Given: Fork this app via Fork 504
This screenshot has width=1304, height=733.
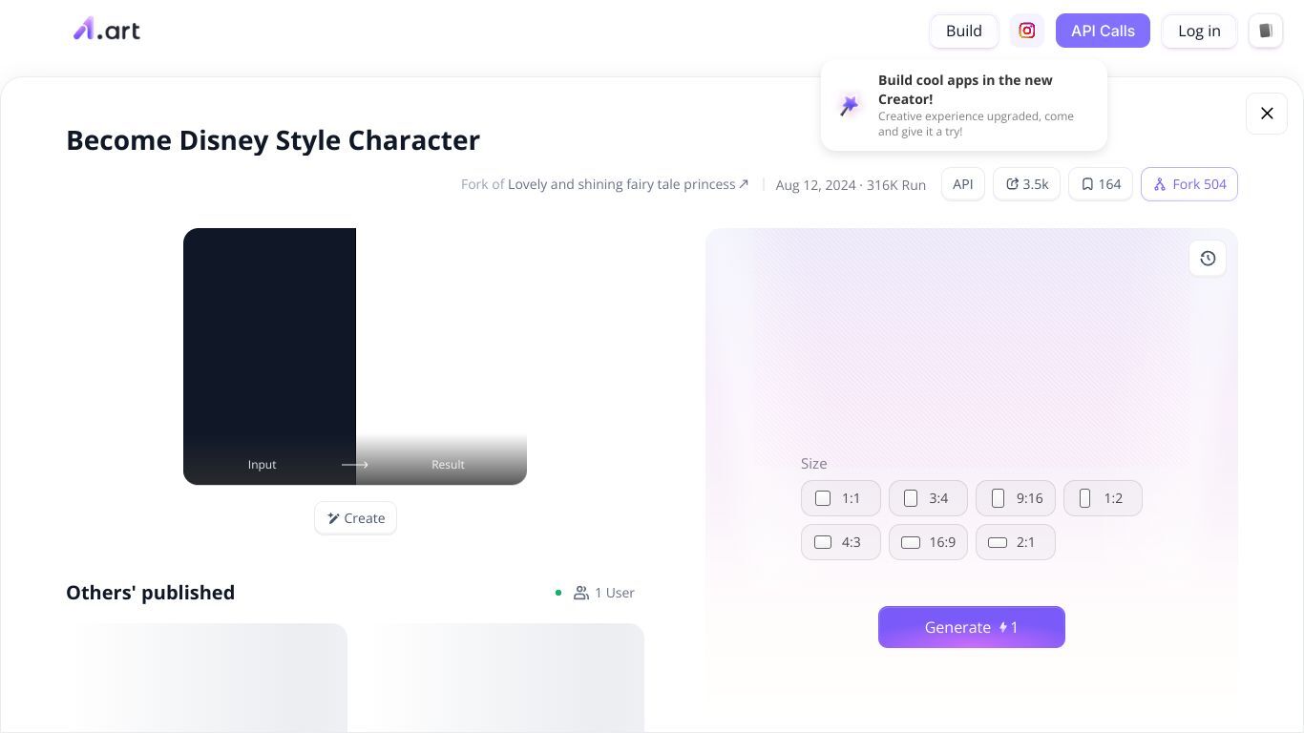Looking at the screenshot, I should (1189, 184).
